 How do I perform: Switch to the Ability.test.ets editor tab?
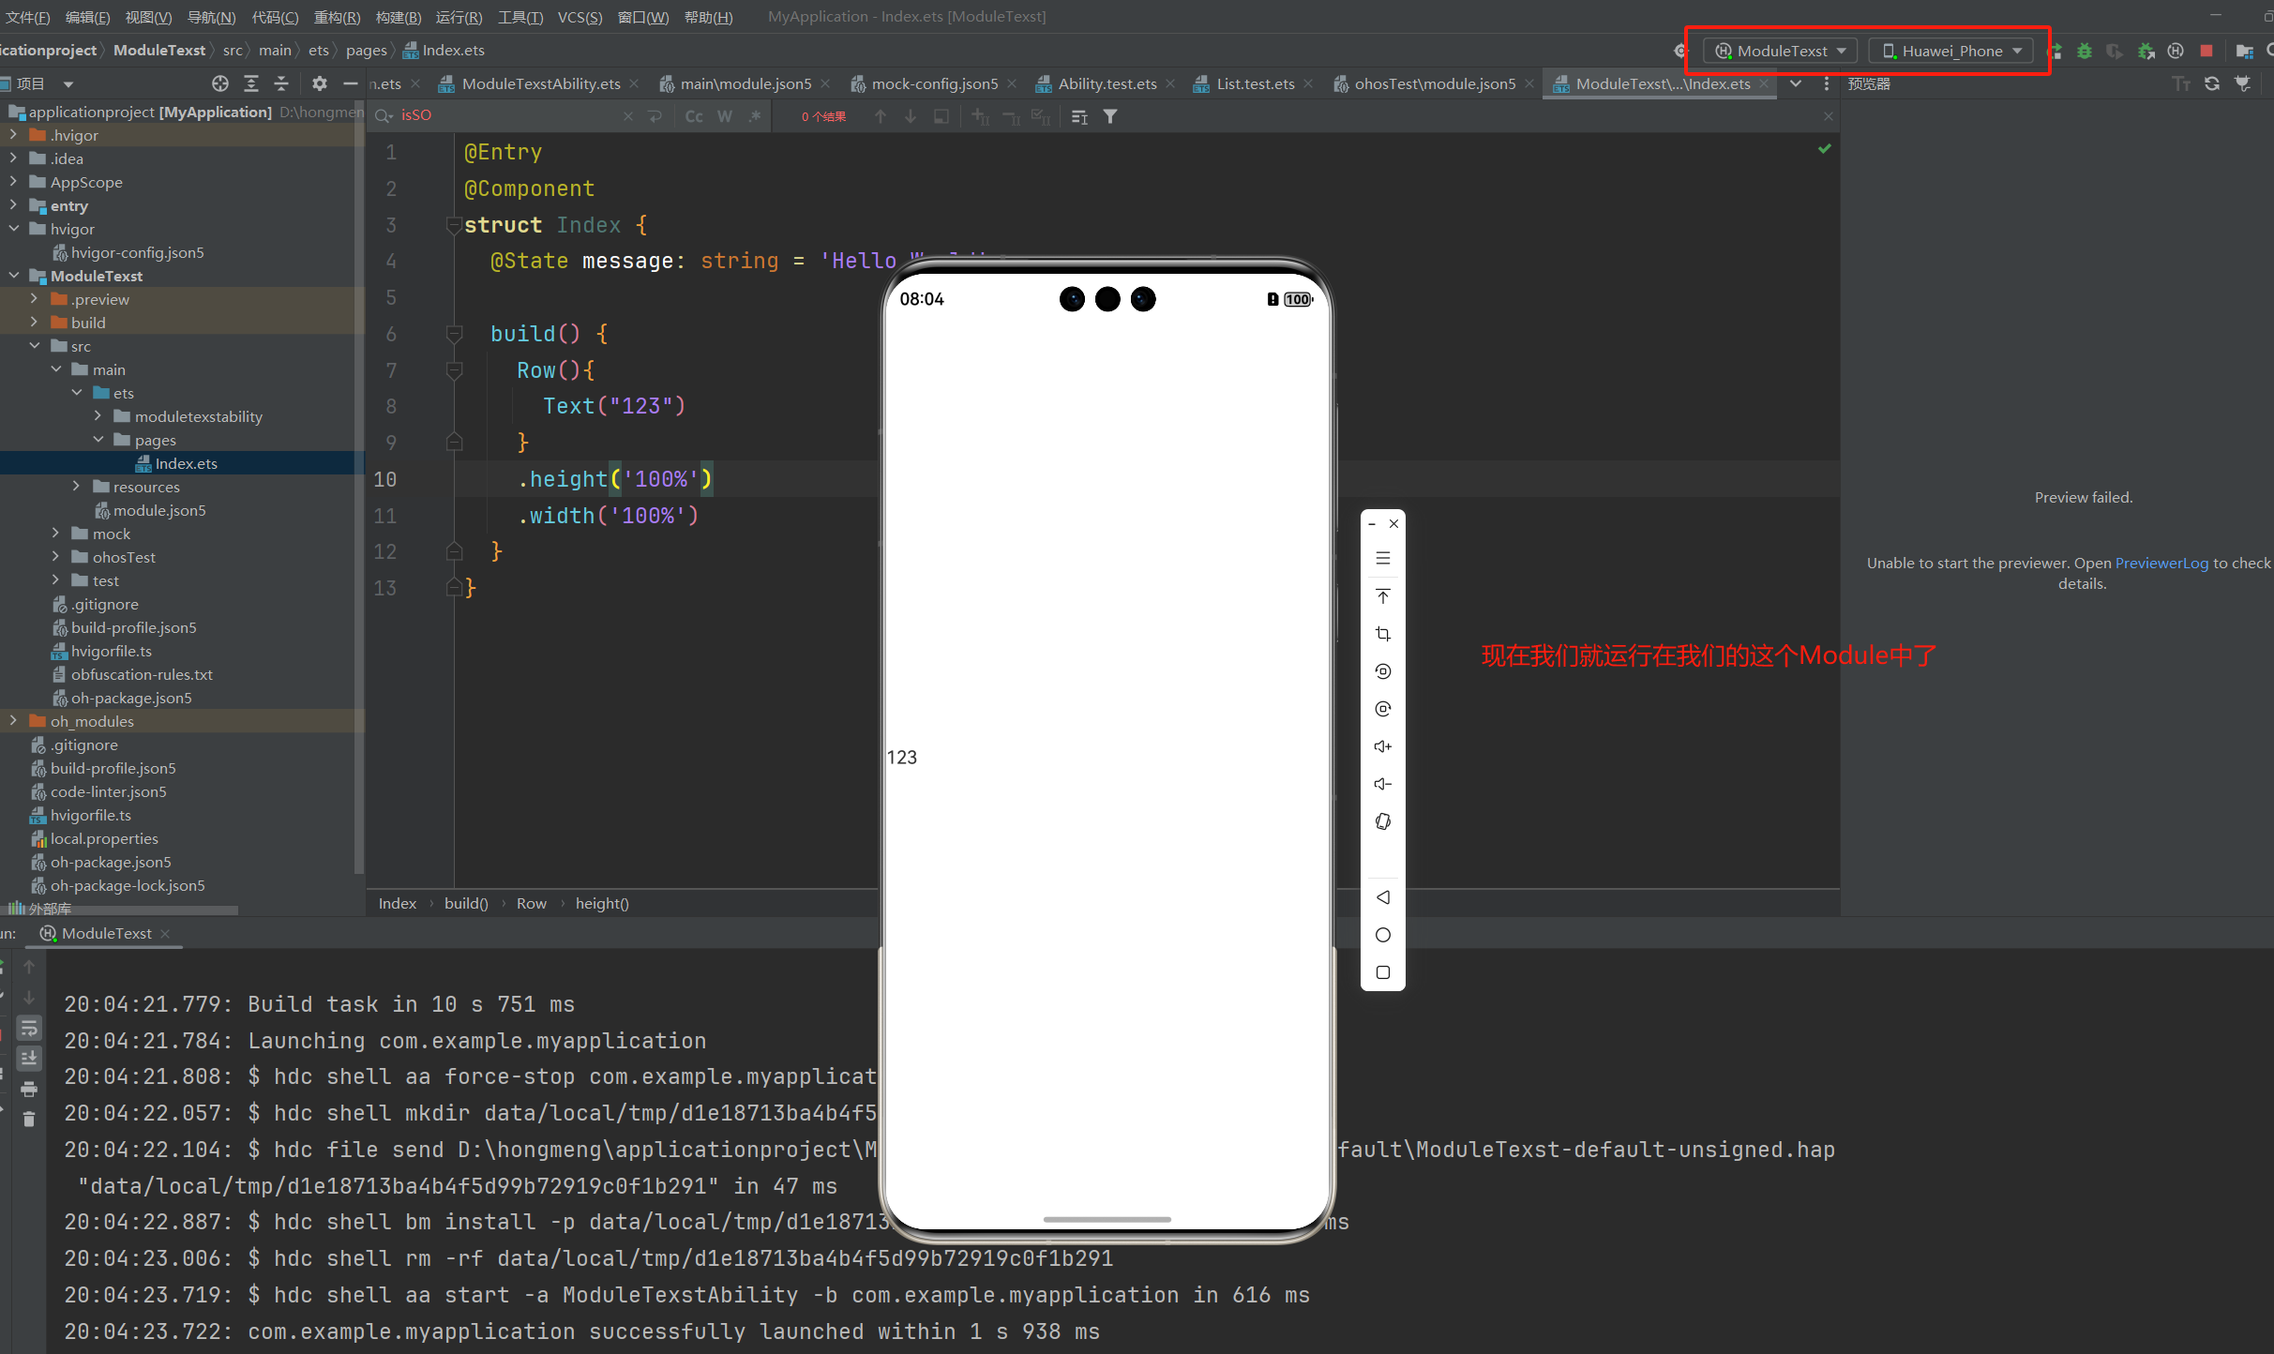pyautogui.click(x=1107, y=83)
